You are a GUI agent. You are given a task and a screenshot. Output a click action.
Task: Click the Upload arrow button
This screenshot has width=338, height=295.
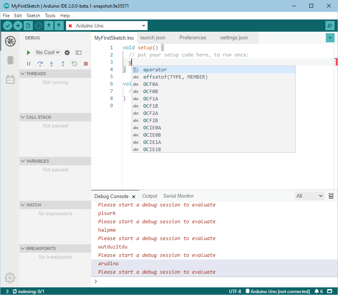18,26
